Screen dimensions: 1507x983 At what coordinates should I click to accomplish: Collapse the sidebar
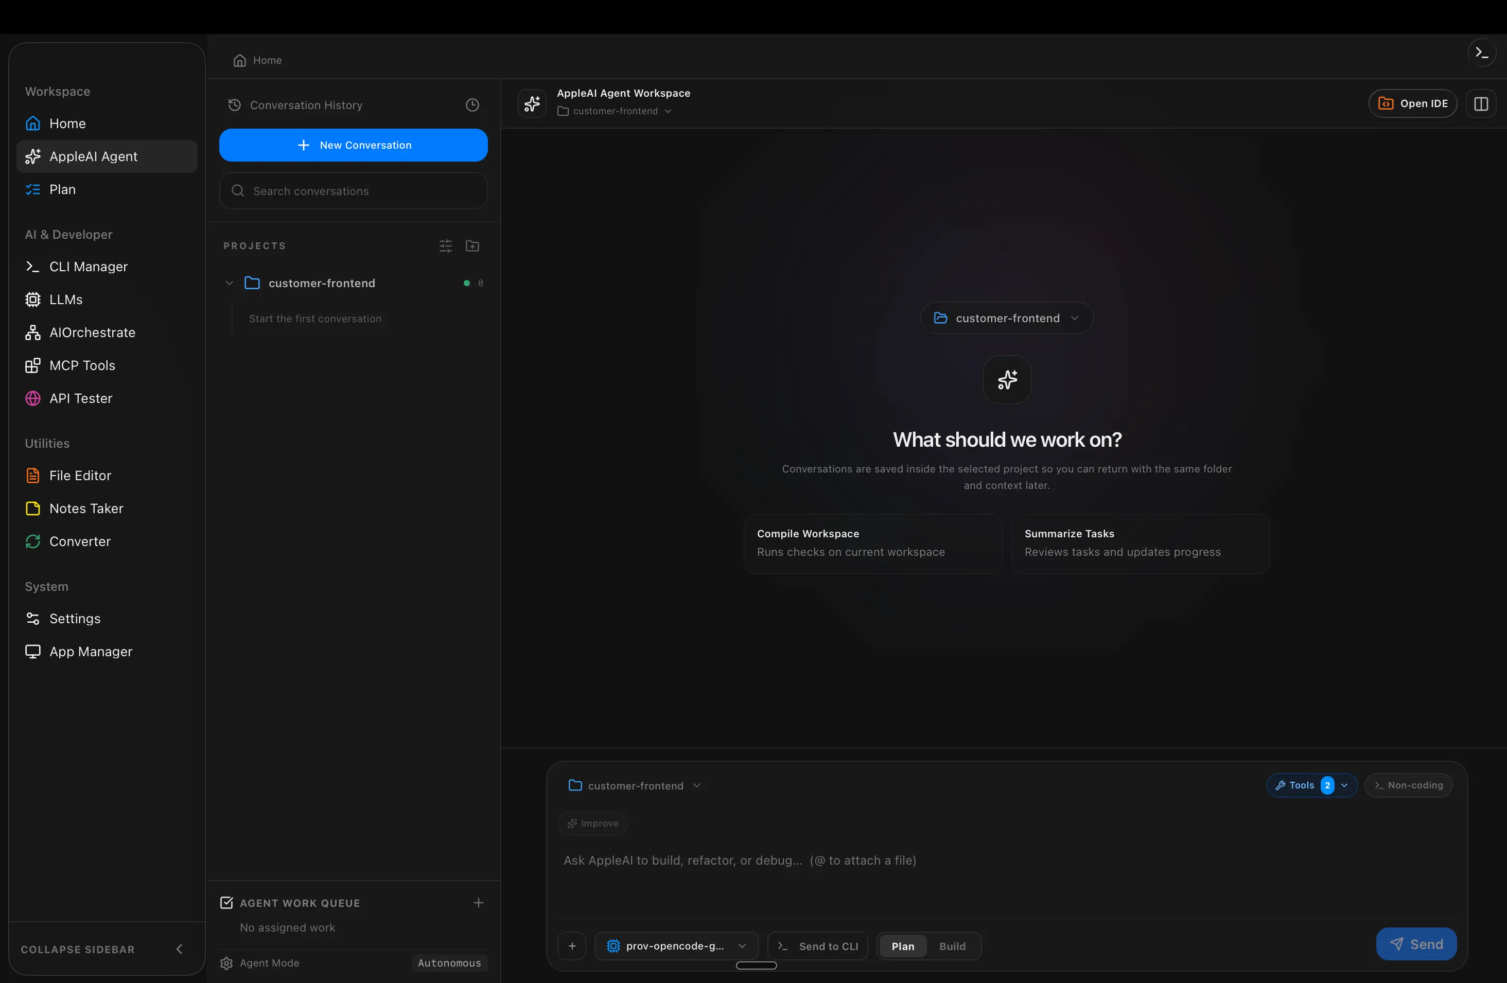point(107,949)
